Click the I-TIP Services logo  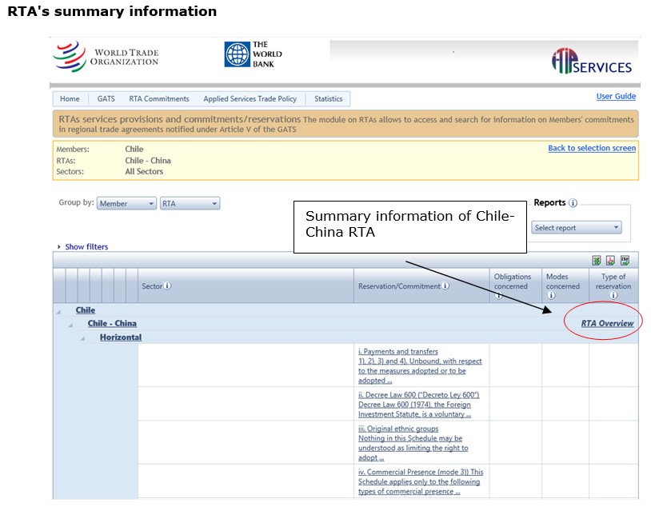pos(592,61)
